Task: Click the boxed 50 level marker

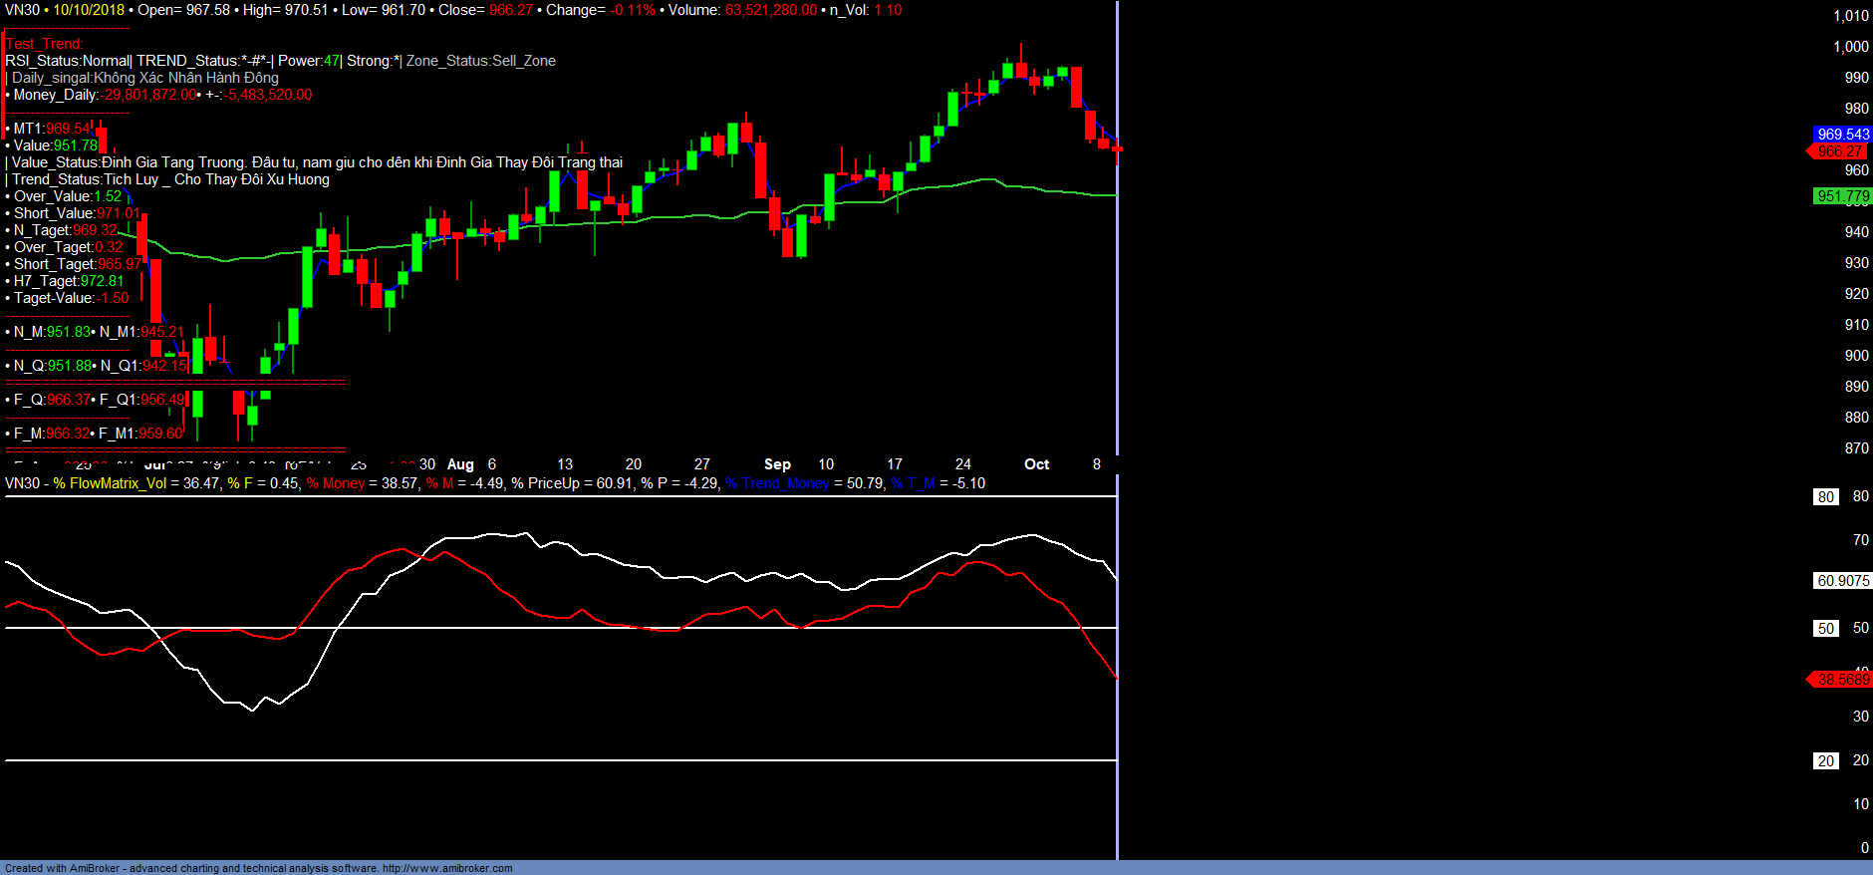Action: coord(1825,628)
